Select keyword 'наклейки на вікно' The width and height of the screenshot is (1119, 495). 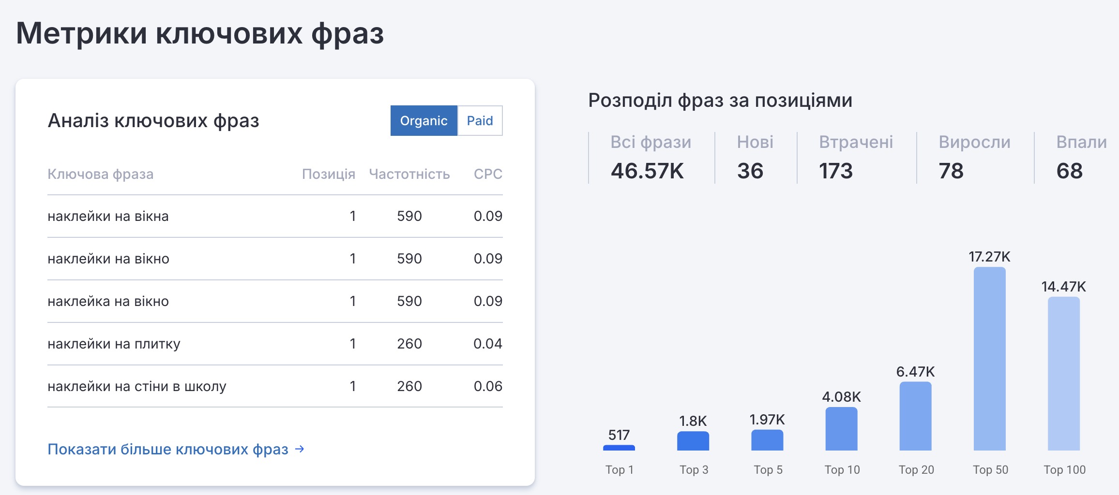108,259
